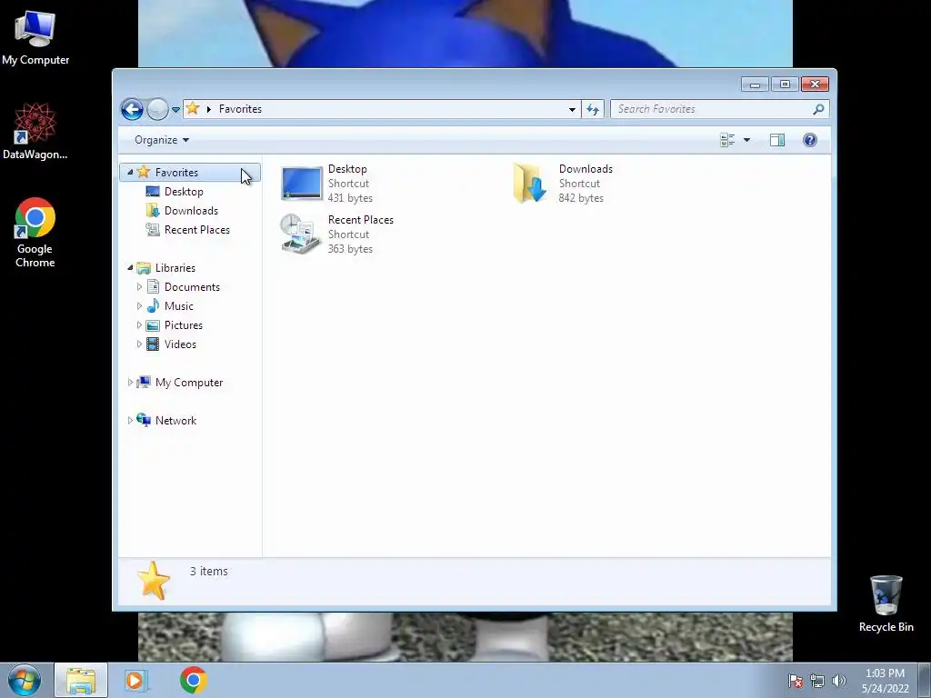Collapse the Favorites tree node
Screen dimensions: 931x698
coord(130,172)
